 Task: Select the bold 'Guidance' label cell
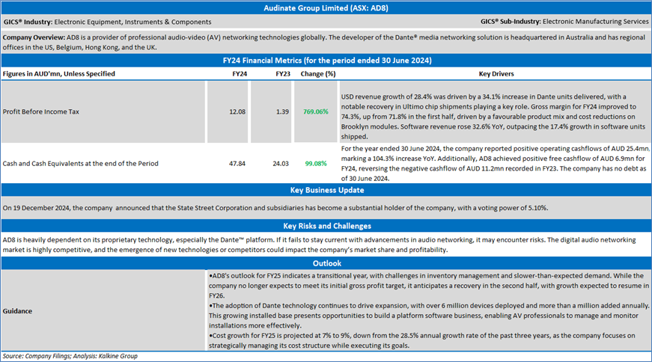17,311
